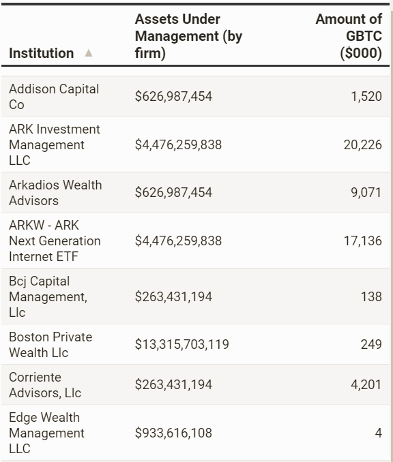Image resolution: width=393 pixels, height=462 pixels.
Task: Click Arkadios Wealth Advisors institution name
Action: (55, 193)
